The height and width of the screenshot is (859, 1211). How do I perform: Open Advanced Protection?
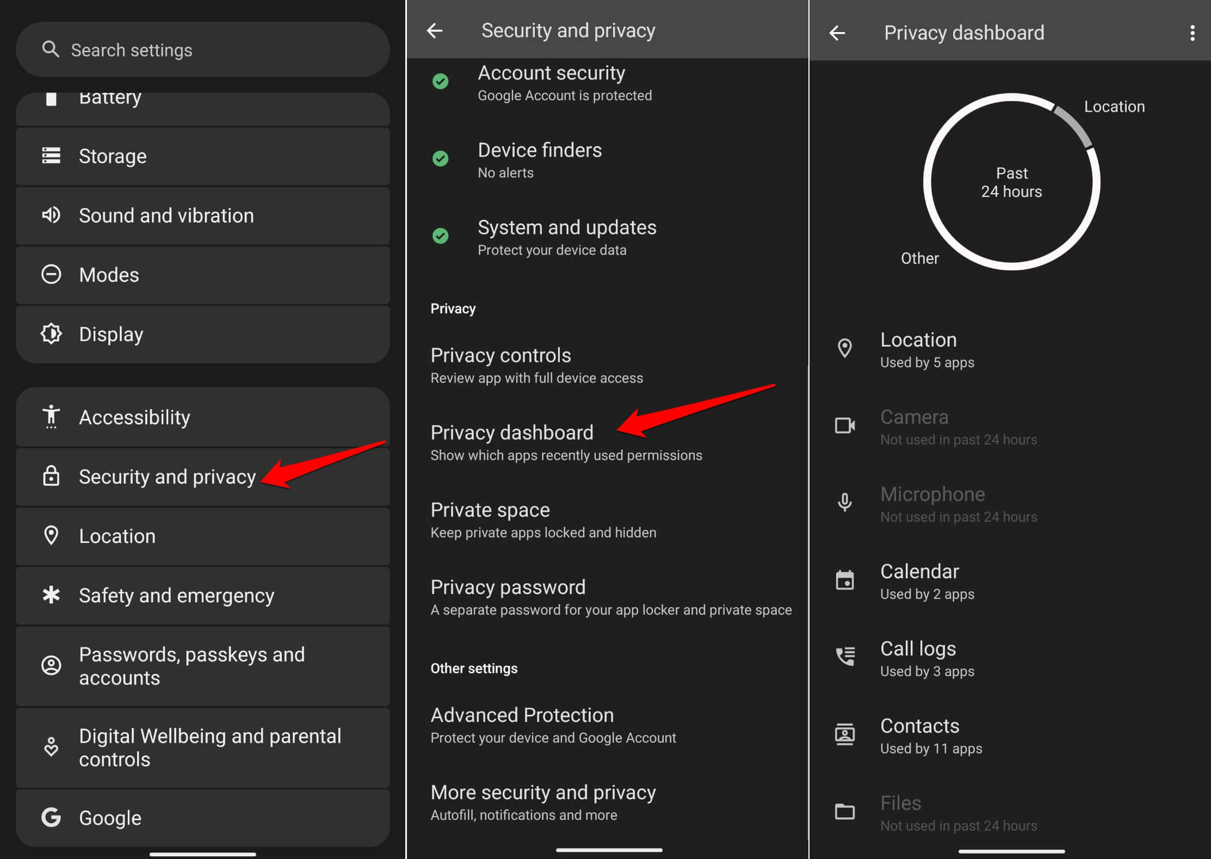(607, 725)
